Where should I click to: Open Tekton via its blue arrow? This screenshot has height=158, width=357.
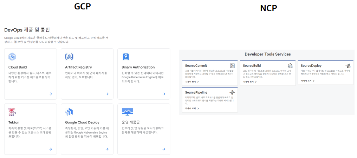[50, 149]
